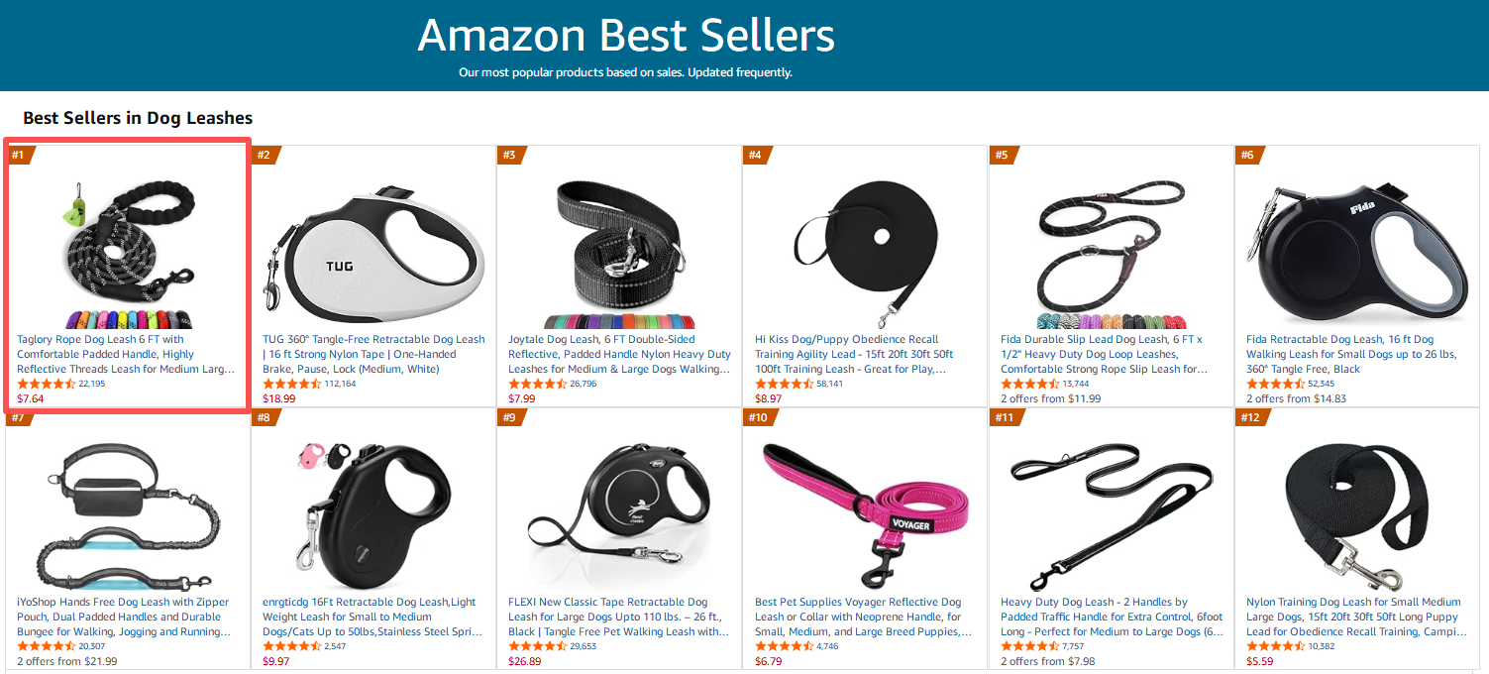
Task: Click "2 offers from $11.99" link
Action: click(x=1050, y=398)
